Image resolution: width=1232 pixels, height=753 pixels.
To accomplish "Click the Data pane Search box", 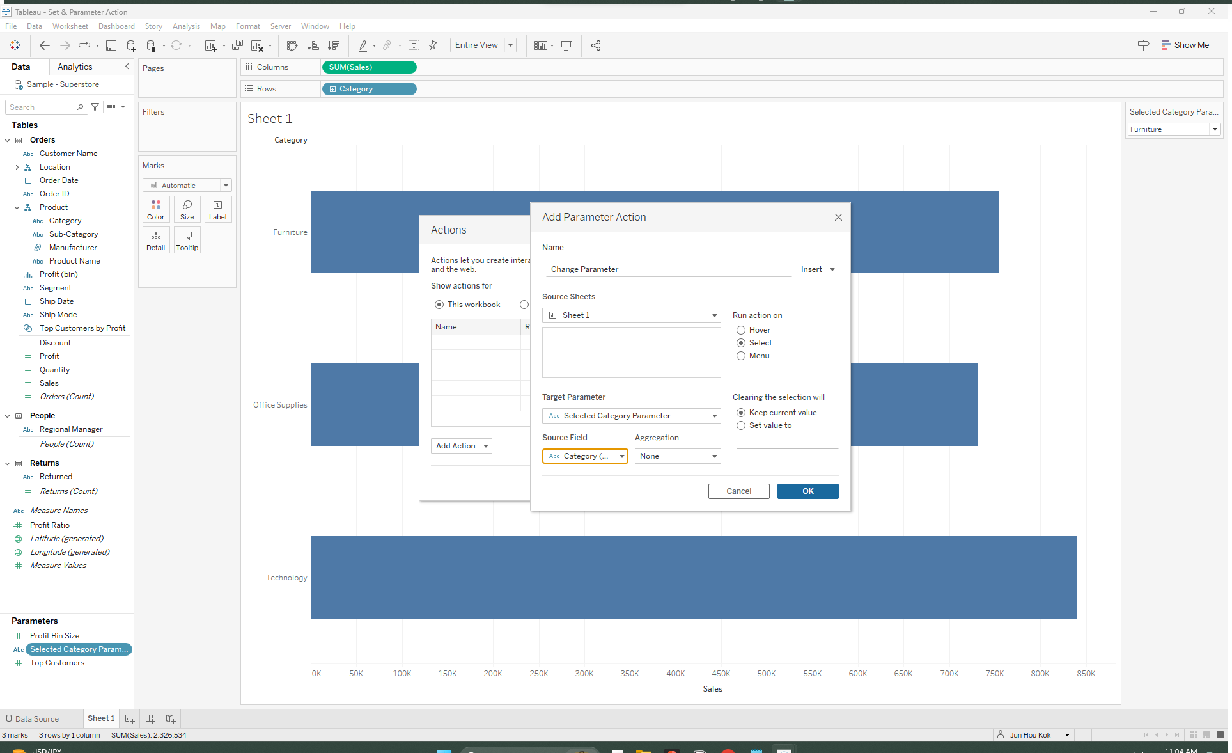I will pyautogui.click(x=45, y=107).
